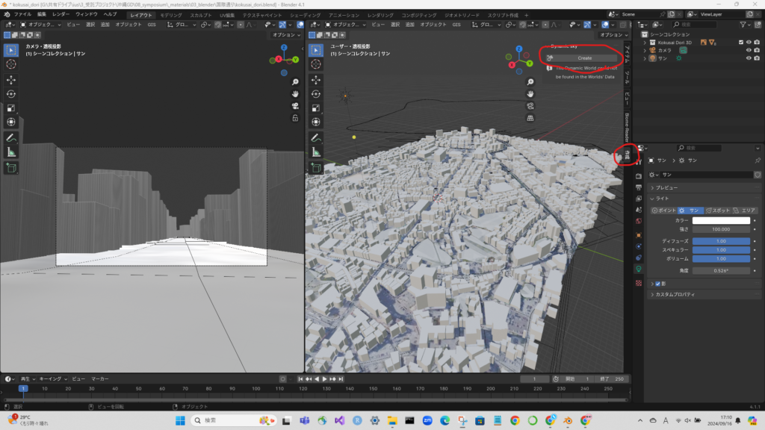Expand the カメラ item in outliner
The image size is (765, 430).
[645, 50]
